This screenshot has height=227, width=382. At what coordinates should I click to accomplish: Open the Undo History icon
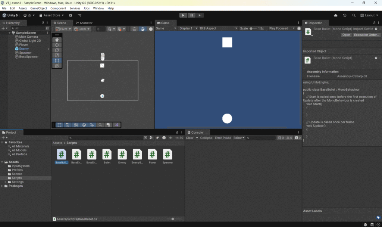coord(345,15)
